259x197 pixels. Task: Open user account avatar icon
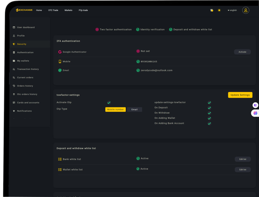(x=246, y=10)
